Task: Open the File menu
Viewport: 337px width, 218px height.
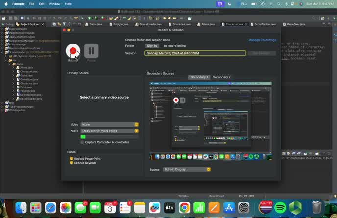Action: tap(31, 4)
